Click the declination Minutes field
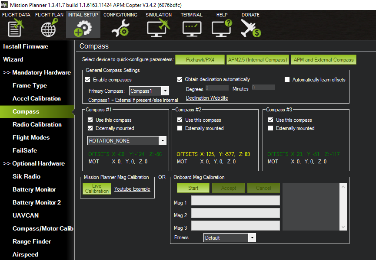The image size is (376, 260). tap(263, 88)
